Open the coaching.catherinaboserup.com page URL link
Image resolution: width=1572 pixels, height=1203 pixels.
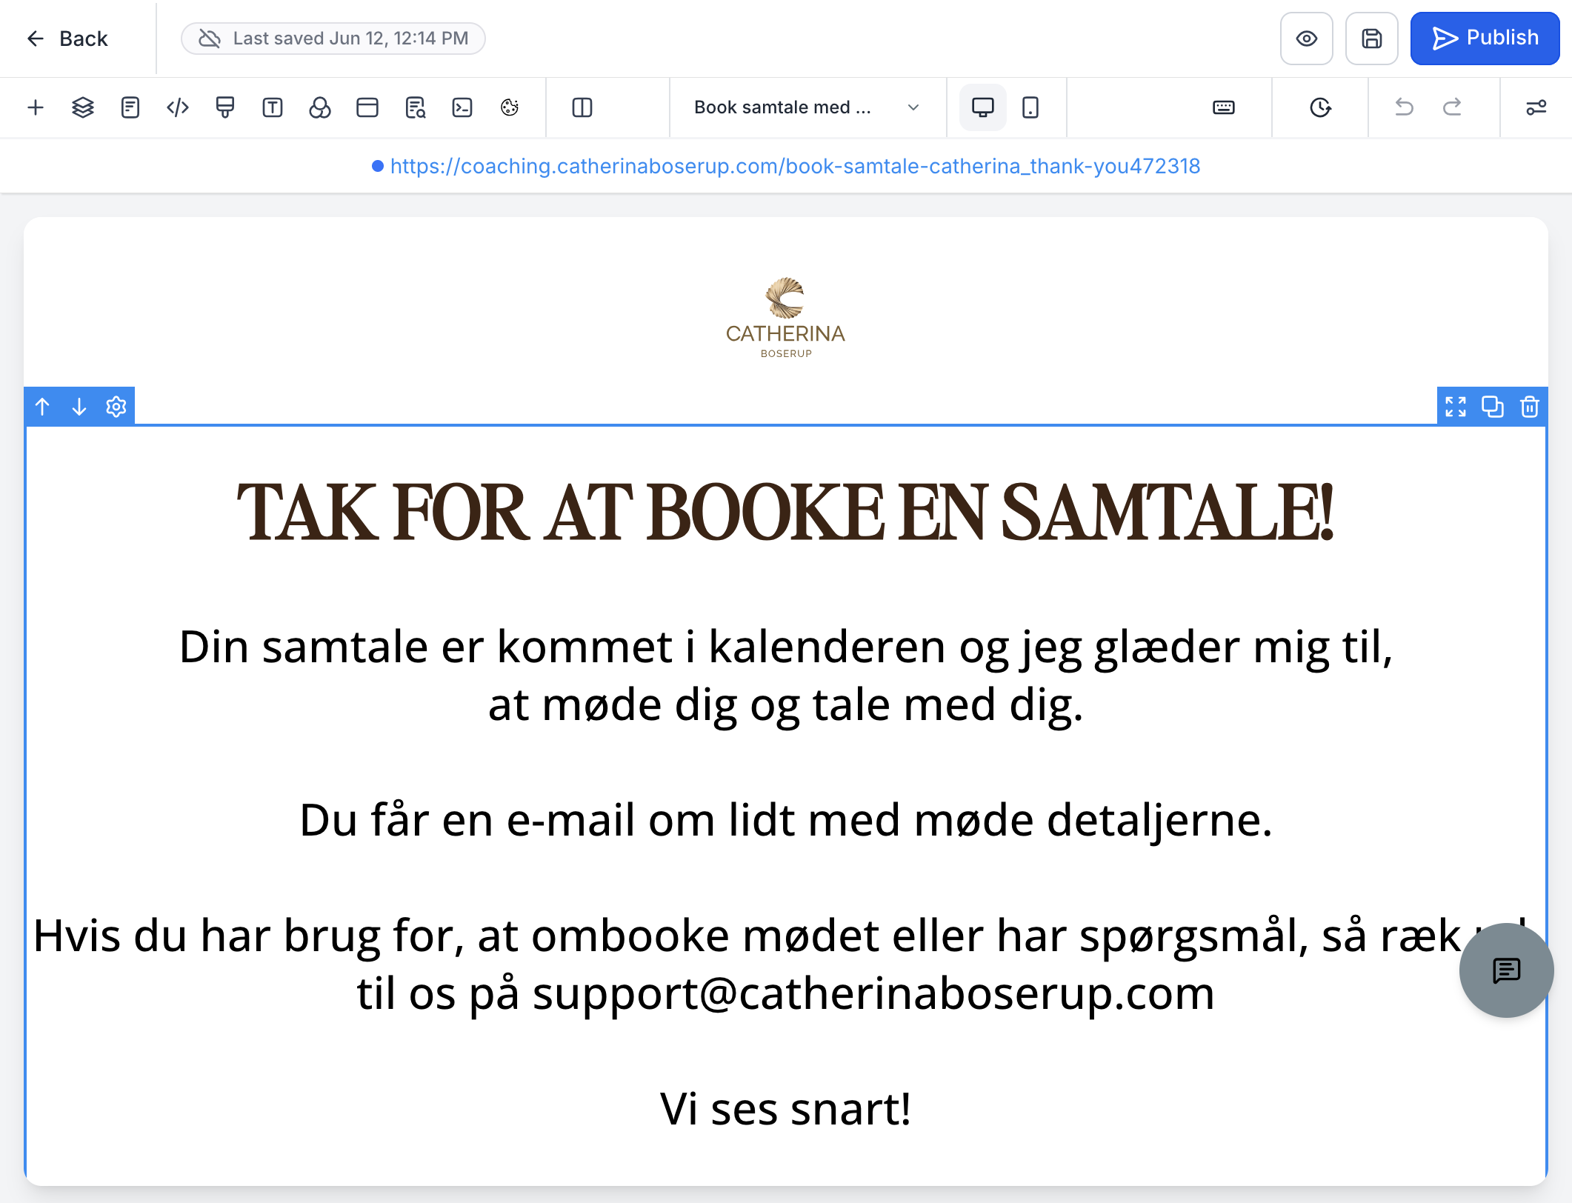pyautogui.click(x=795, y=166)
